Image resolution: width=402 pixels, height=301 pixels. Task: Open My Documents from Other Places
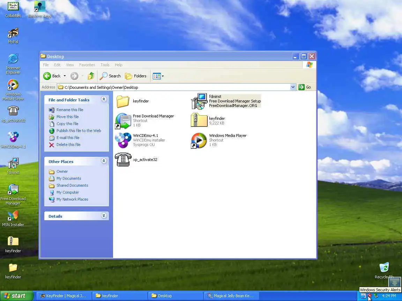coord(69,178)
